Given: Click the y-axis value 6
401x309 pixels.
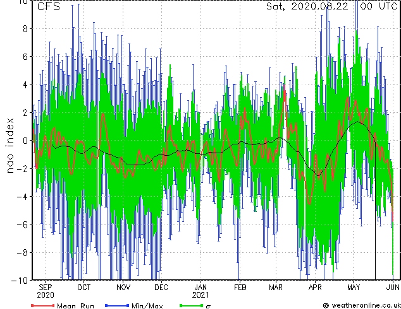Looking at the screenshot, I should tap(25, 57).
